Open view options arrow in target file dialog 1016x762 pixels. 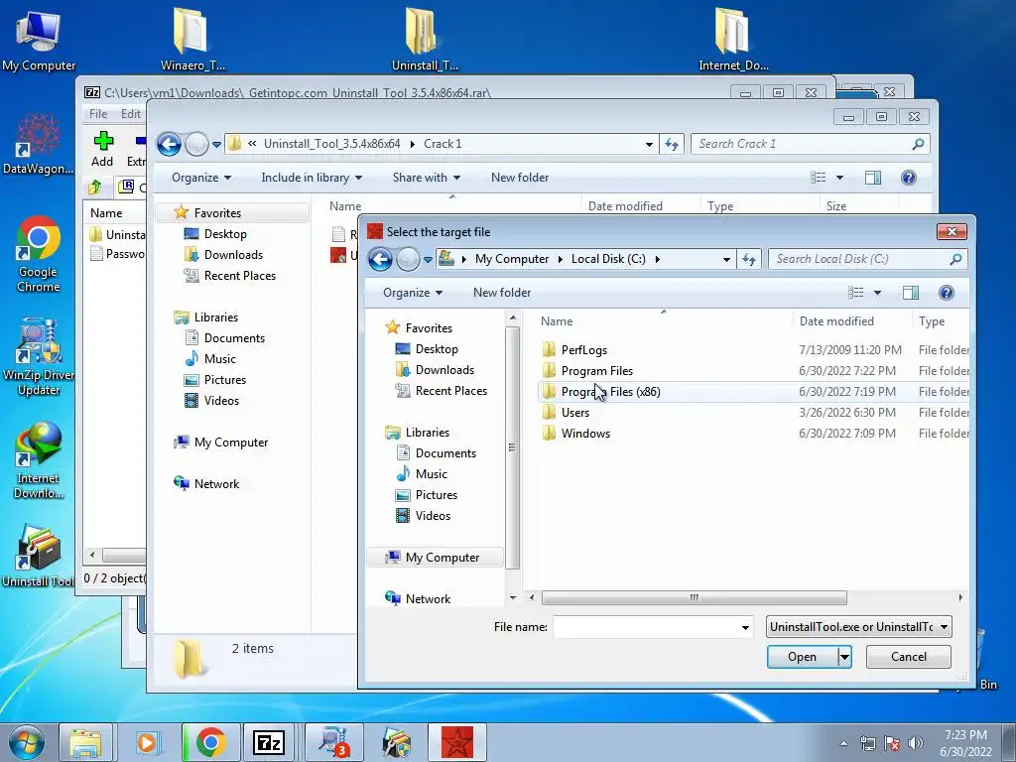coord(877,293)
